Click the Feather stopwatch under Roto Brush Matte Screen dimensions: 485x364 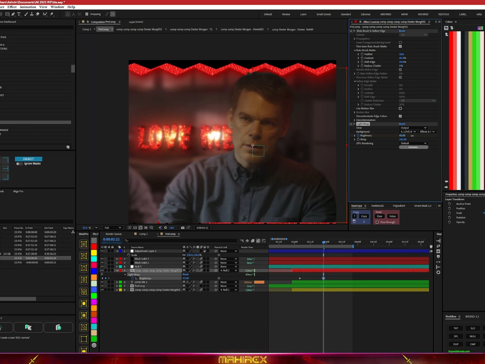(362, 54)
